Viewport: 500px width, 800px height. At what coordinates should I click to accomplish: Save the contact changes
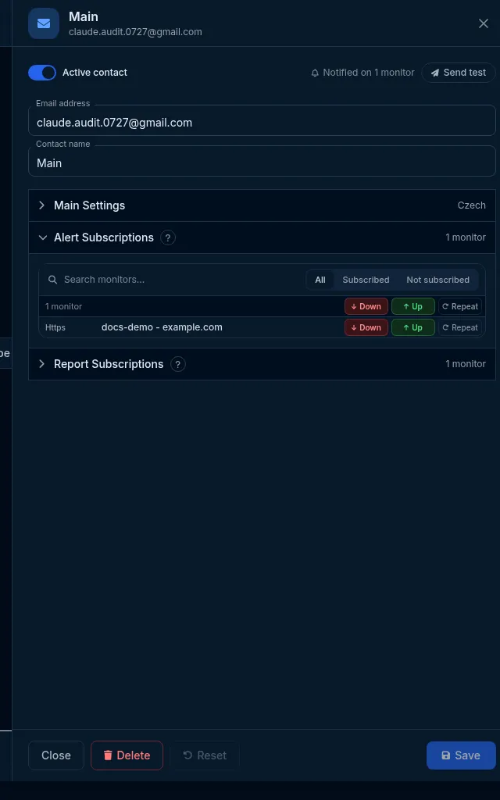pos(461,755)
